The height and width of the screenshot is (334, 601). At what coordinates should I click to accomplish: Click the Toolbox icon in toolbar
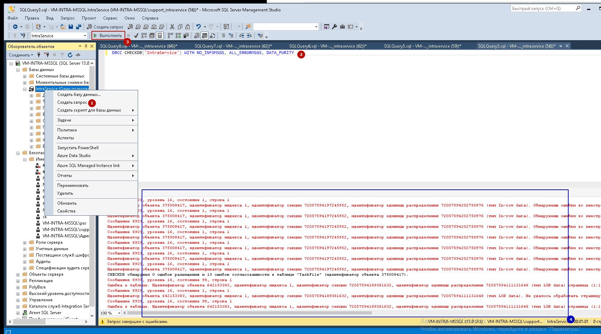342,27
